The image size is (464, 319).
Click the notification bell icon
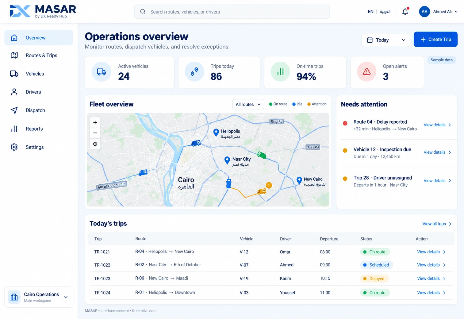405,12
